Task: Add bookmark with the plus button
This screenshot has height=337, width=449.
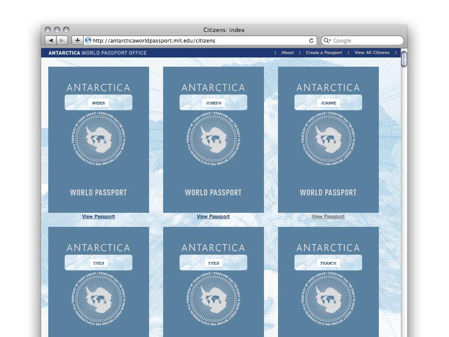Action: pos(77,40)
